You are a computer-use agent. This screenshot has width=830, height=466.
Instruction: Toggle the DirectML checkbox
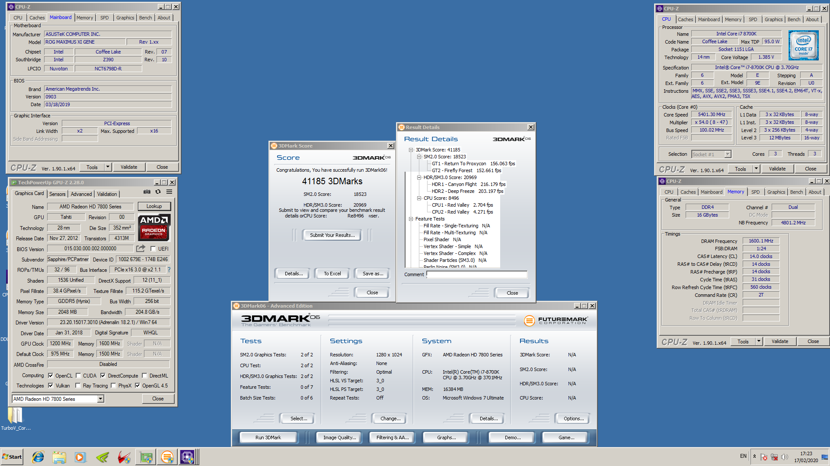tap(144, 376)
